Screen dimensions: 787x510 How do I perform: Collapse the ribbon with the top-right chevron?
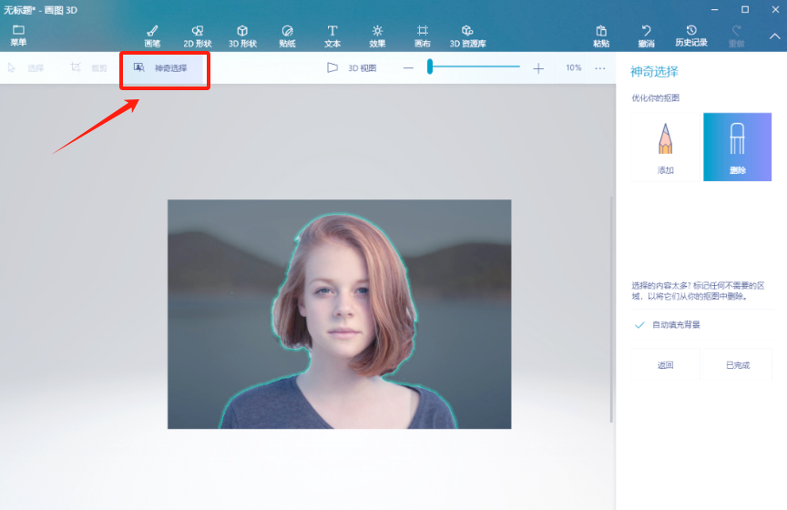(x=774, y=36)
